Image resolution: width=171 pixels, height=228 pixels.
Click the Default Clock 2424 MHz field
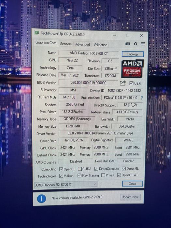coord(67,154)
